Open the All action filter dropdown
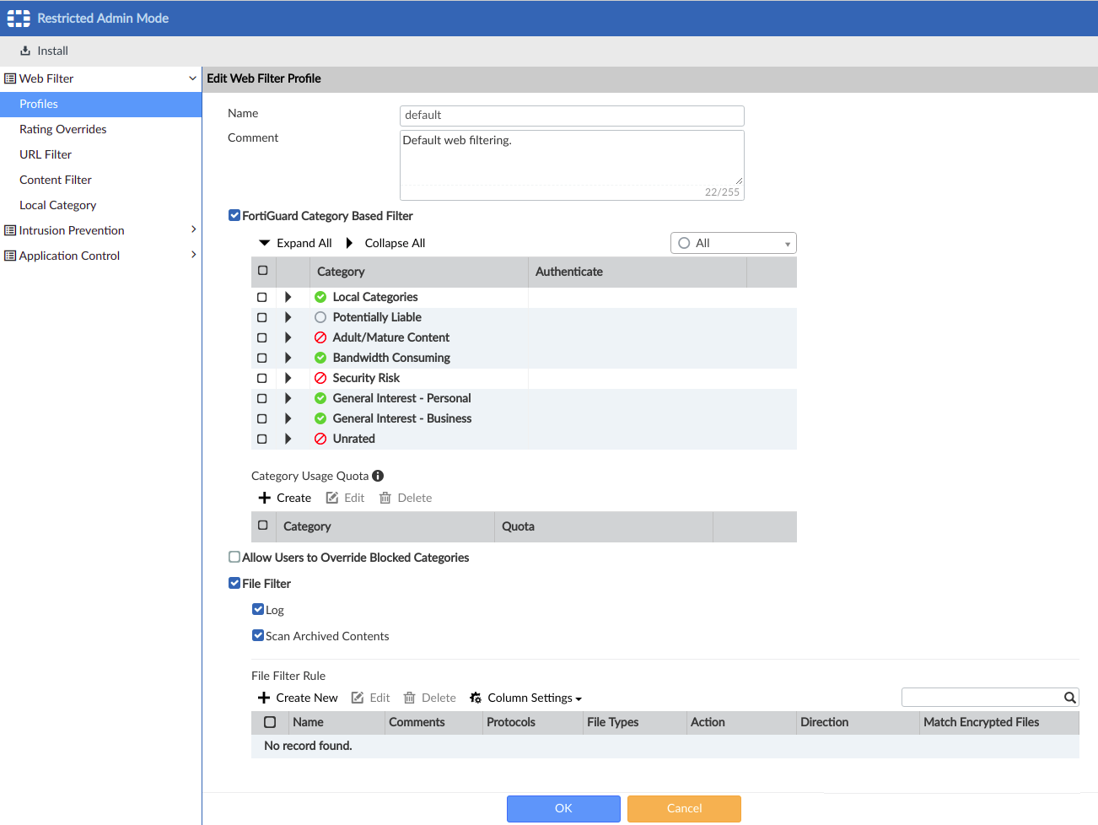The width and height of the screenshot is (1098, 825). click(x=733, y=243)
